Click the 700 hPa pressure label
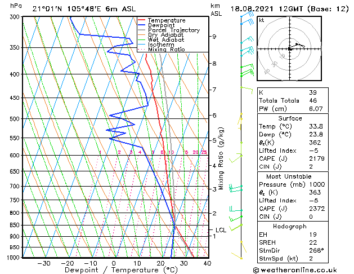Image resolution: width=354 pixels, height=274 pixels. (16, 186)
